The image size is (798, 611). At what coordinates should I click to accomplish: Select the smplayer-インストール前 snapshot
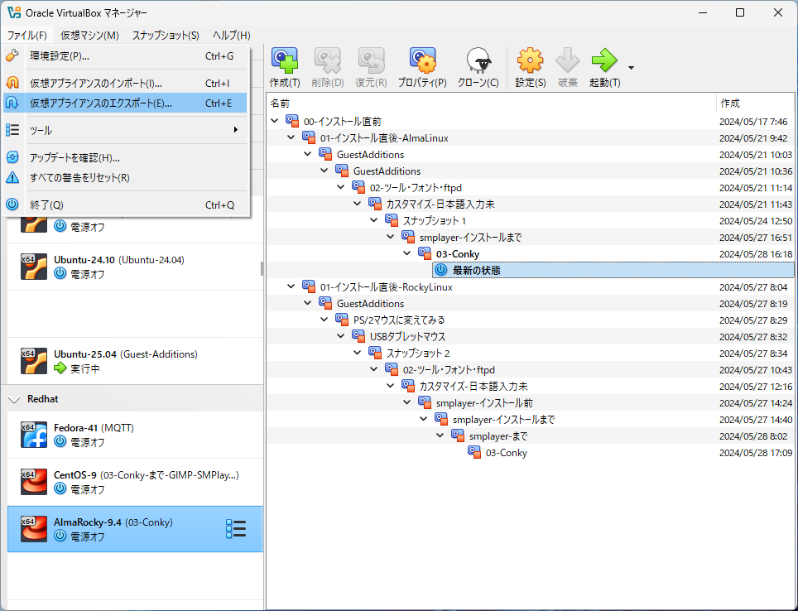(484, 402)
